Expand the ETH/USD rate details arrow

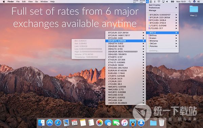pyautogui.click(x=143, y=68)
